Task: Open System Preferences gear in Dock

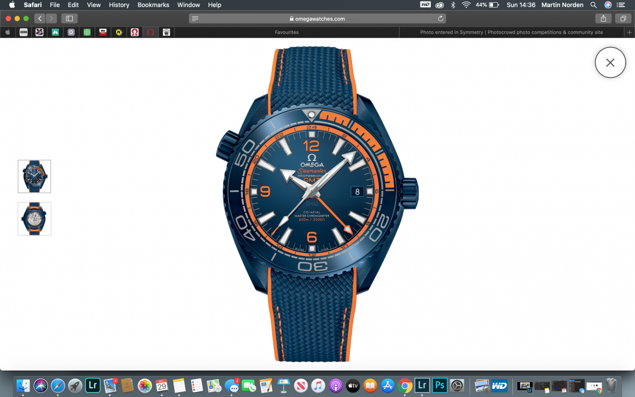Action: [x=457, y=385]
